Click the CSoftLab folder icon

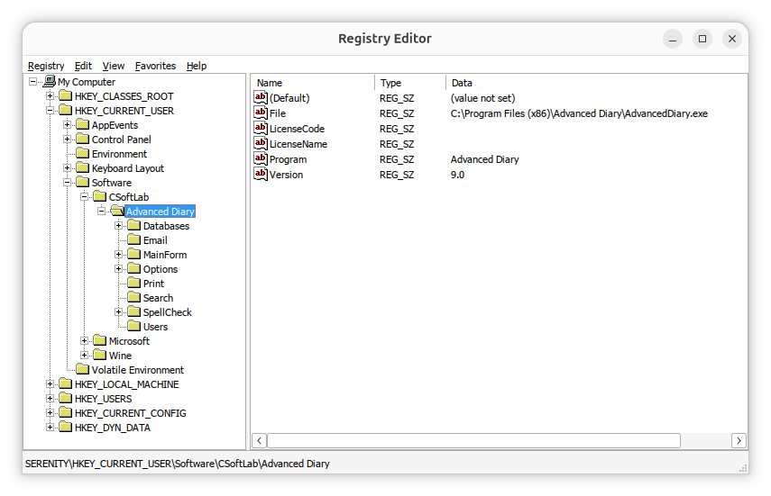(x=100, y=196)
